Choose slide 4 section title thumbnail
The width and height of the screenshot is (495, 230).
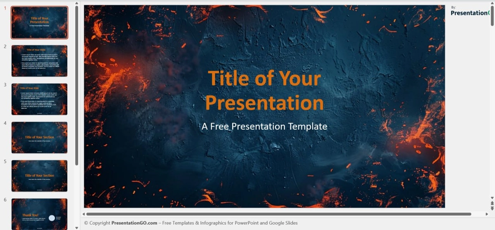pyautogui.click(x=39, y=138)
